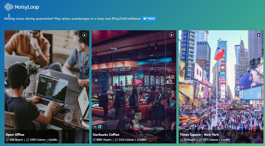
Task: Click loop icon beside 1915 Listens
Action: click(200, 140)
